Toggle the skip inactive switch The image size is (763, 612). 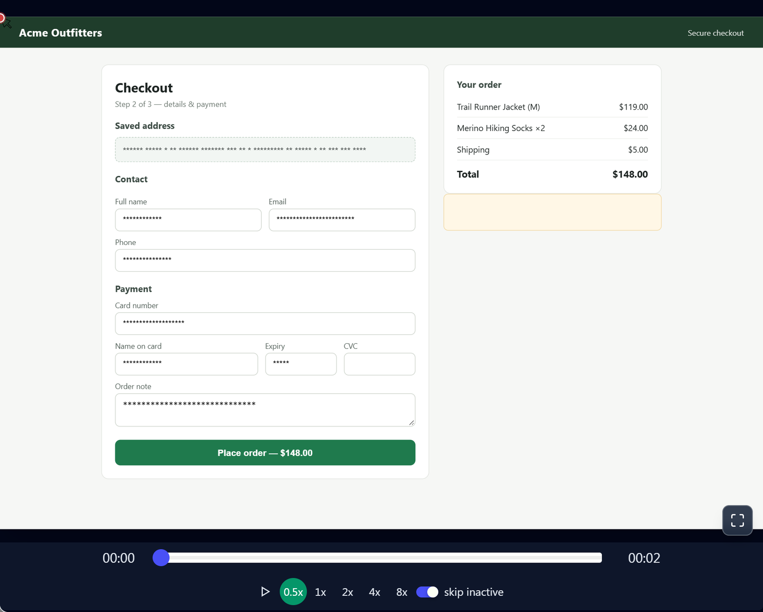(427, 592)
